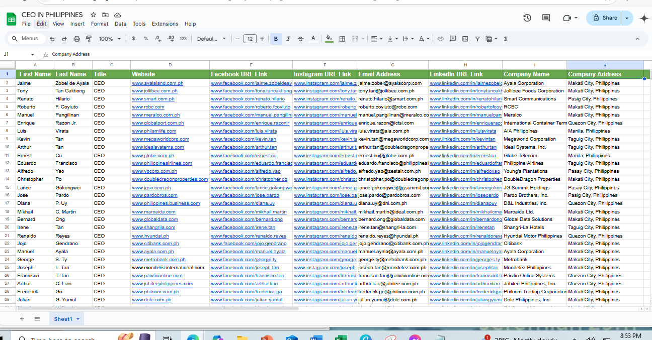Open www.jollibee.com.ph link
Viewport: 652px width, 340px height.
click(154, 91)
